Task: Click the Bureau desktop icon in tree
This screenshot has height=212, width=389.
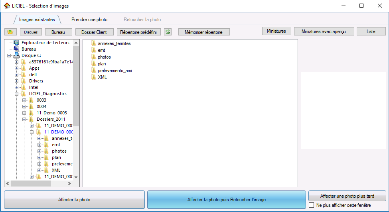Action: pyautogui.click(x=16, y=49)
